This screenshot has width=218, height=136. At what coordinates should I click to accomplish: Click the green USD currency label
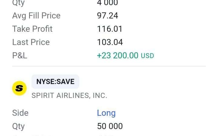coord(147,56)
